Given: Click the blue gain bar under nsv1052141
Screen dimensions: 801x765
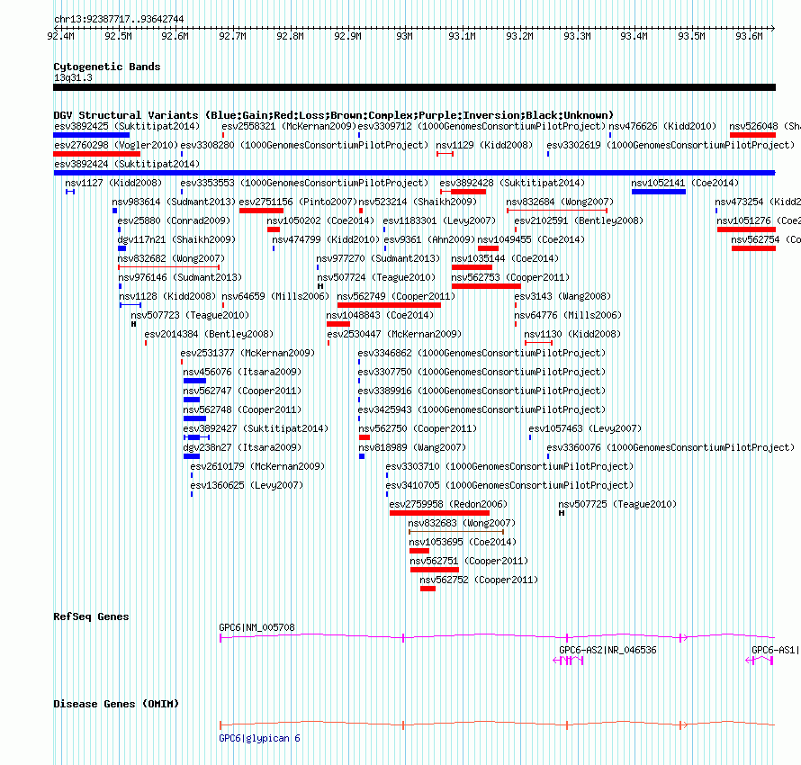Looking at the screenshot, I should (x=659, y=192).
